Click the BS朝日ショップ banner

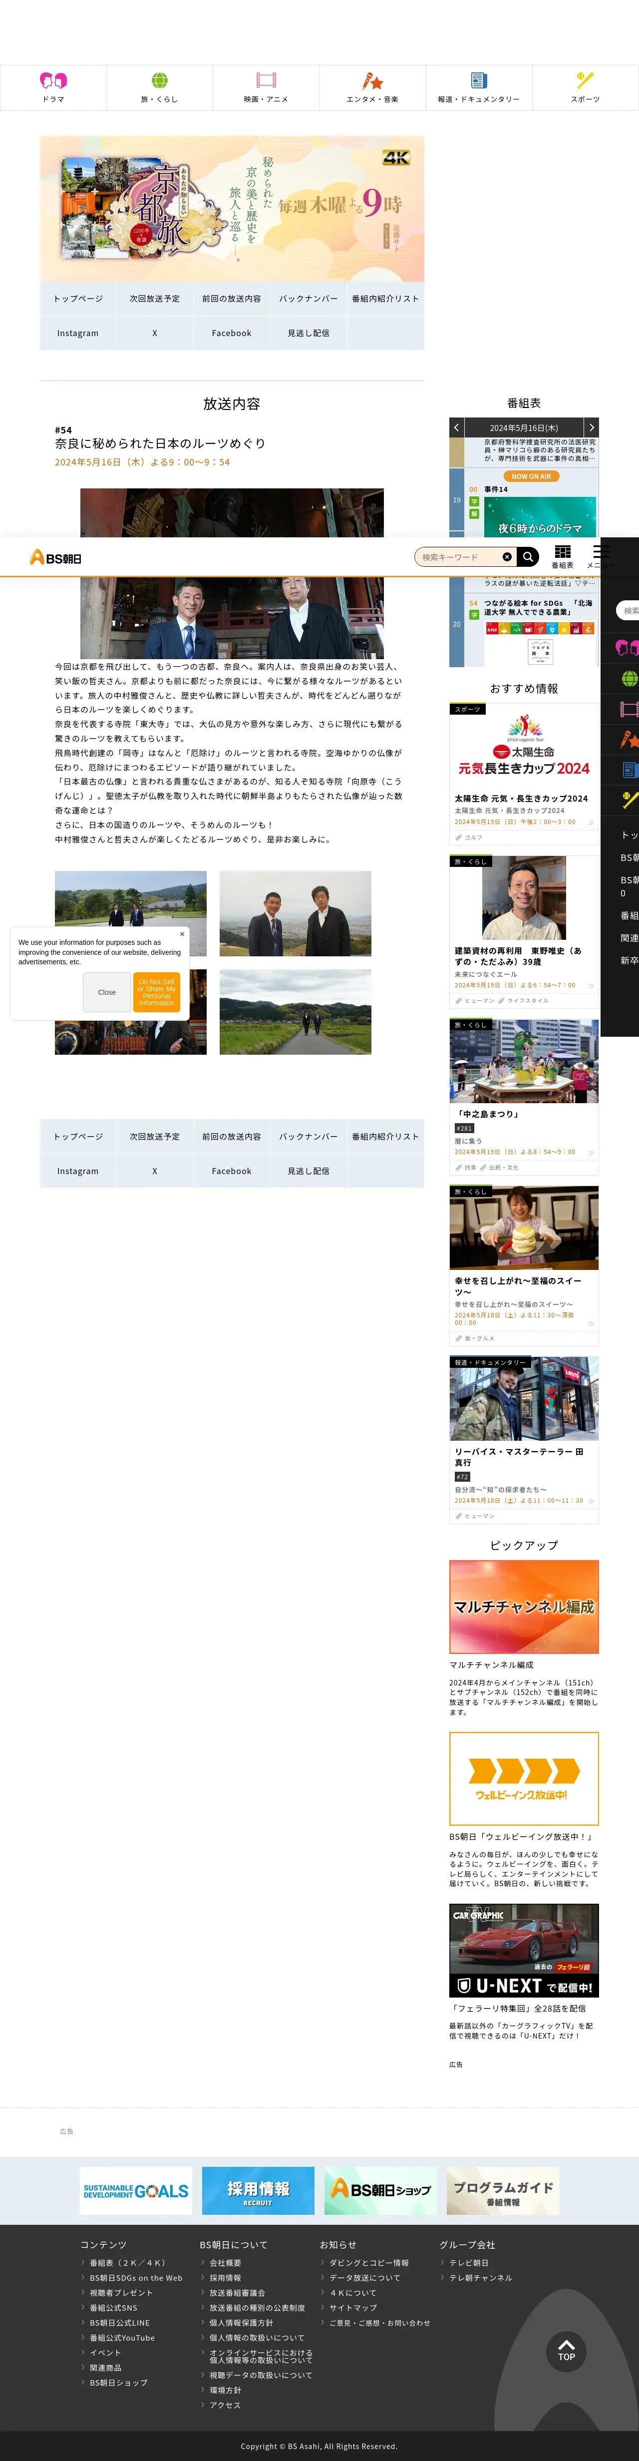(380, 2191)
